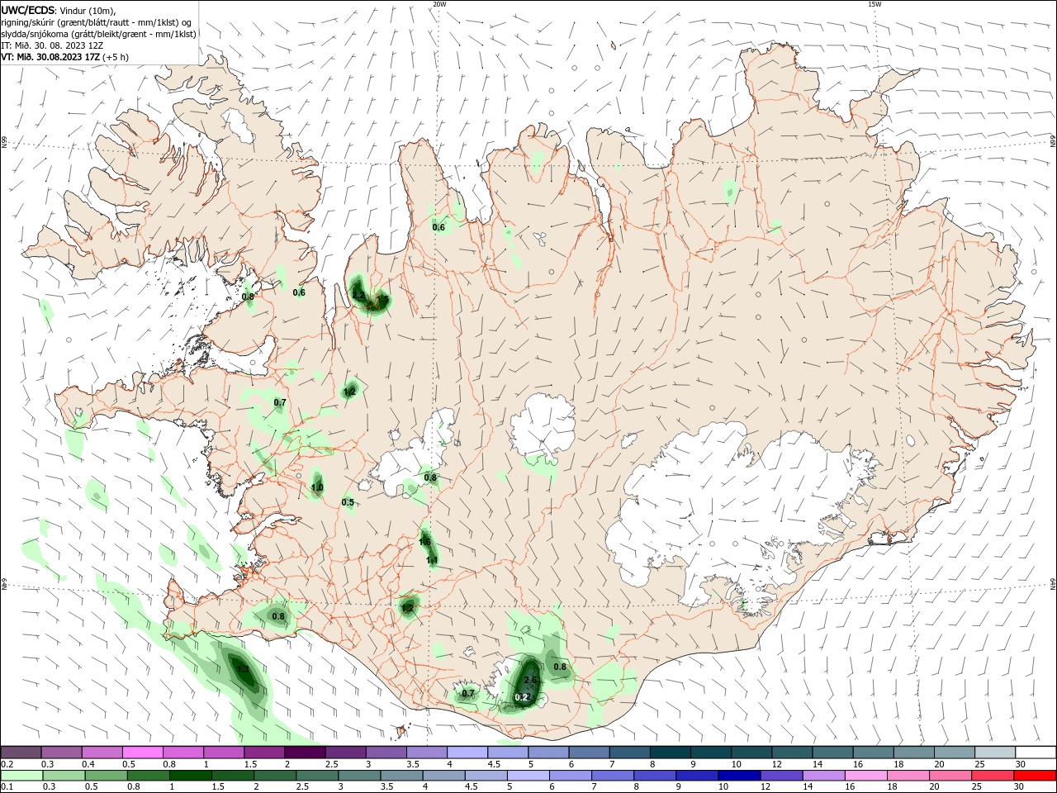Pick the bright red 30 swatch in lower legend

1035,776
